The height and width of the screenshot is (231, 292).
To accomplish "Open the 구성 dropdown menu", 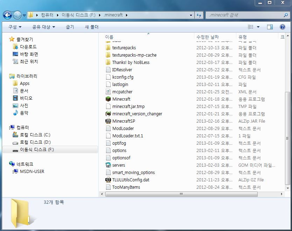I will click(x=15, y=27).
